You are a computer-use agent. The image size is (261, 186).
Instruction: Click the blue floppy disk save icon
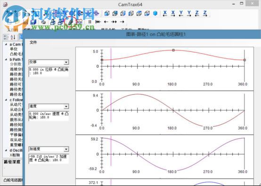coord(33,22)
